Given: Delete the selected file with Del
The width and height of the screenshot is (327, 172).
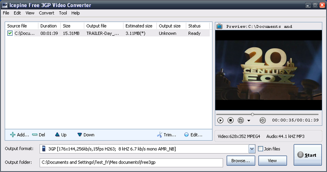Looking at the screenshot, I should (x=38, y=135).
